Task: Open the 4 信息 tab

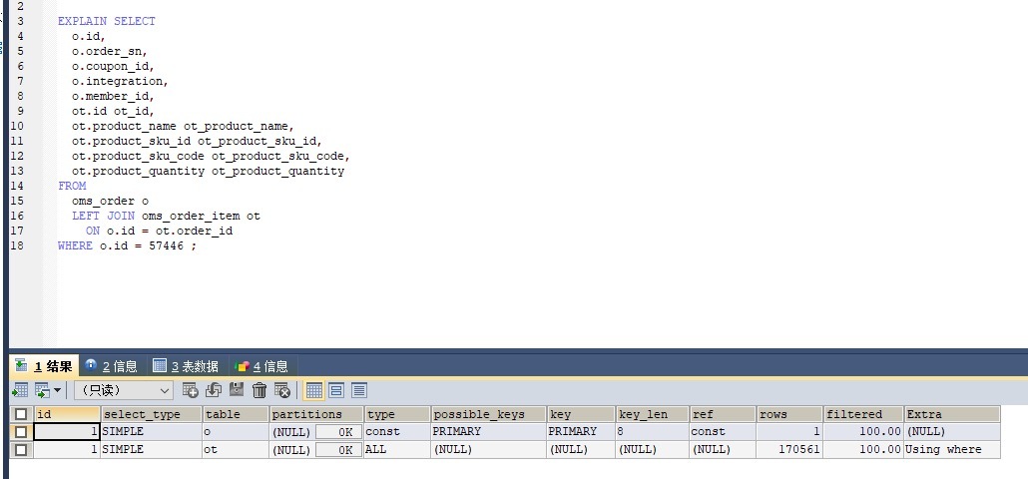Action: [261, 366]
